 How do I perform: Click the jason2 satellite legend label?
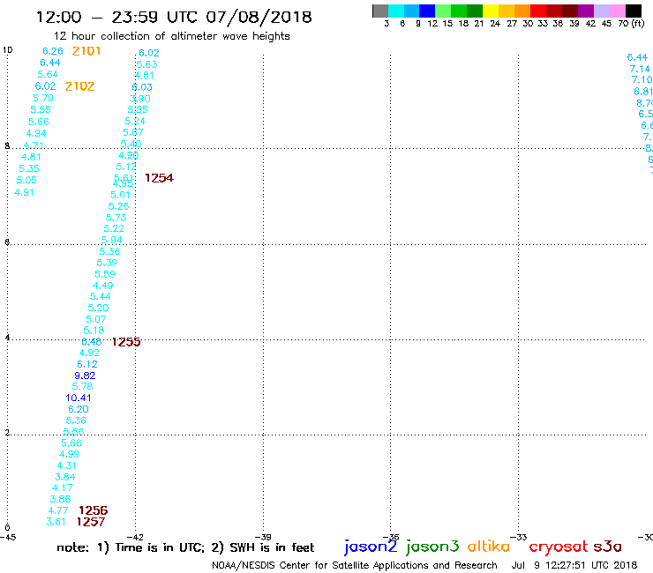coord(371,547)
